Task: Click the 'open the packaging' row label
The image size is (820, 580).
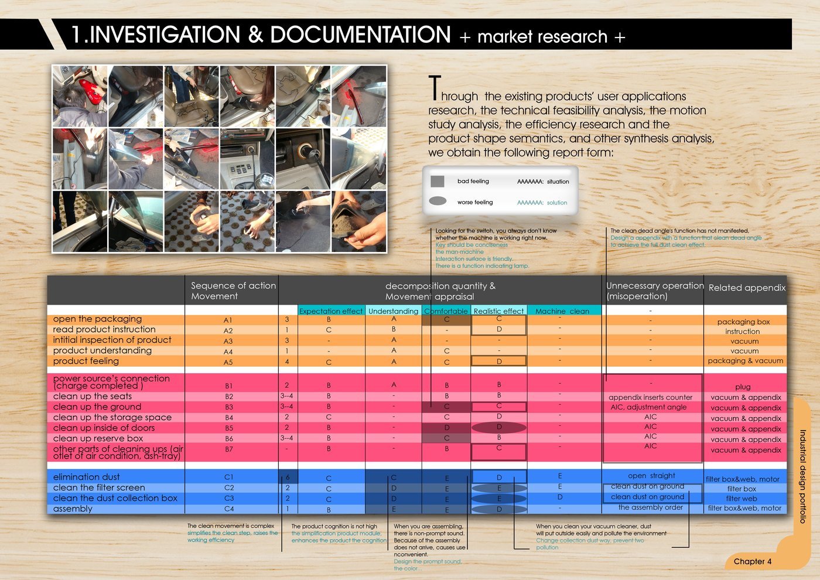Action: [x=97, y=319]
